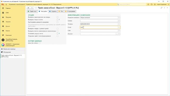Open the hamburger functions menu icon
Viewport: 170px width, 96px height.
[x=6, y=4]
